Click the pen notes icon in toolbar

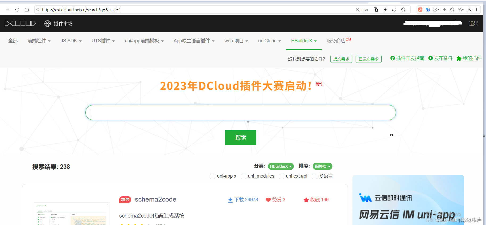[x=469, y=10]
